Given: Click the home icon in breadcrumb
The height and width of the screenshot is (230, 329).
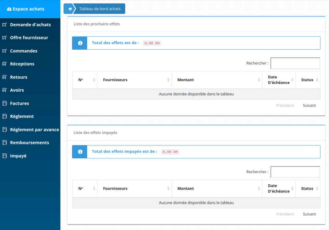Looking at the screenshot, I should pyautogui.click(x=70, y=9).
